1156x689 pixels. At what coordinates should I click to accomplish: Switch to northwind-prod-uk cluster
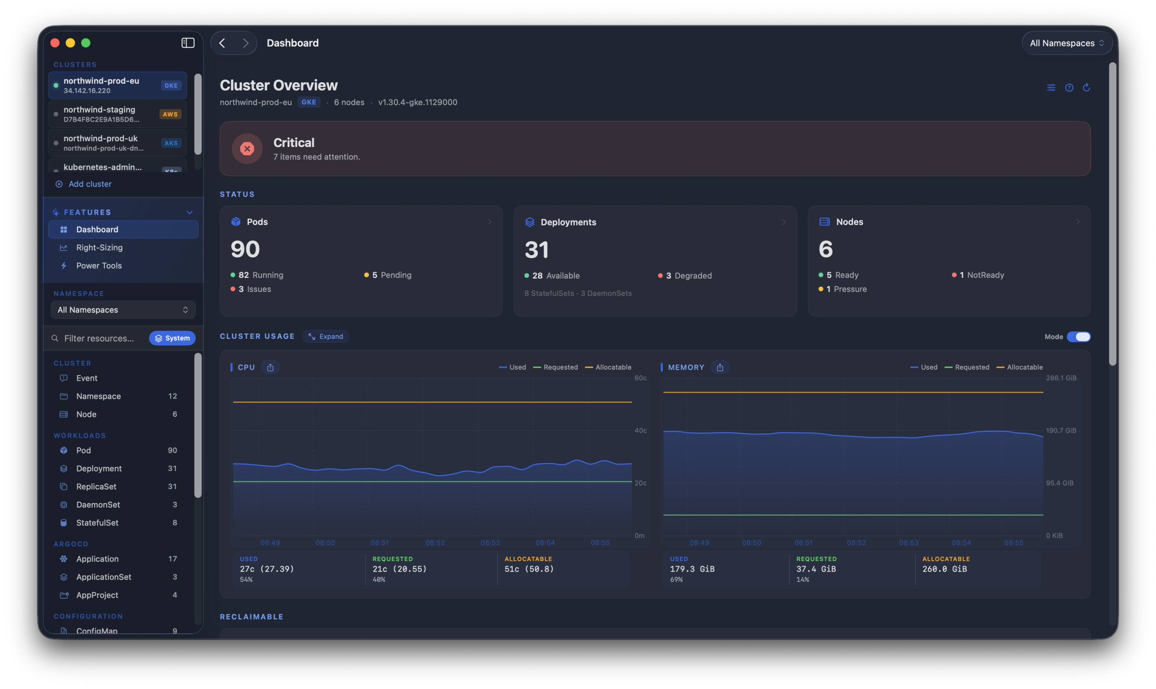(117, 143)
